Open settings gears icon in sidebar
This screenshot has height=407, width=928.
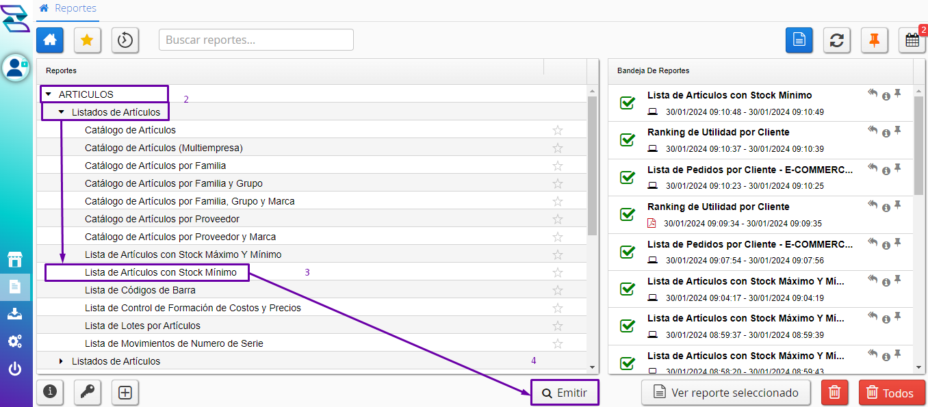click(15, 341)
